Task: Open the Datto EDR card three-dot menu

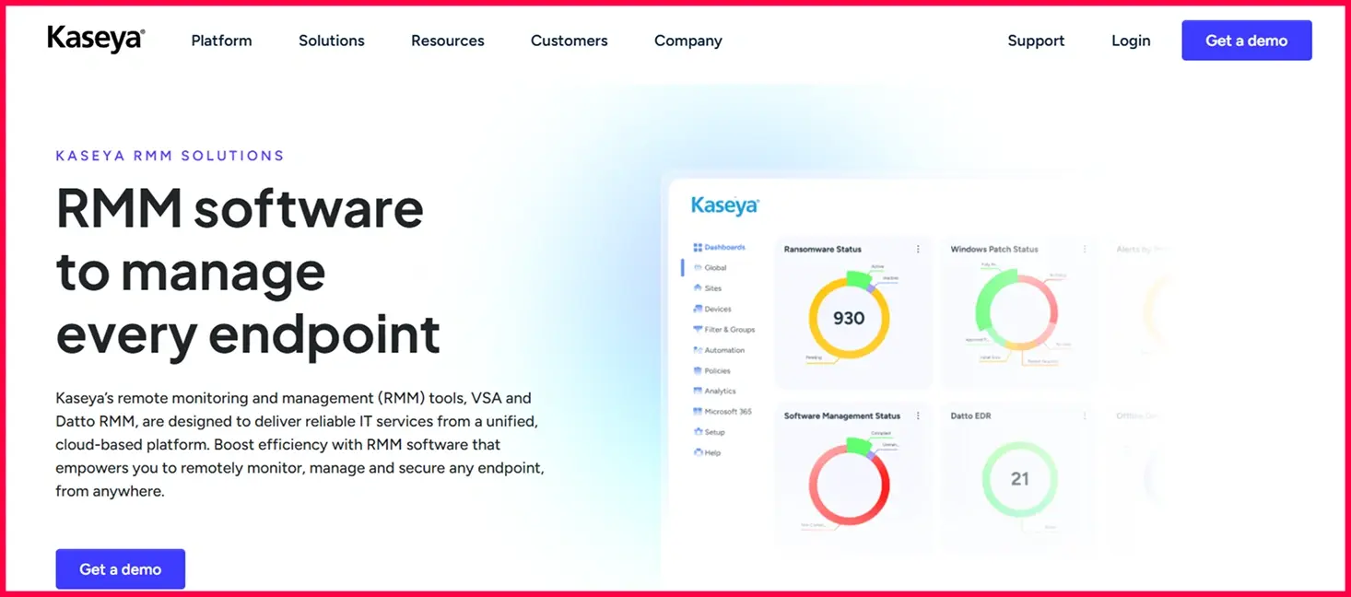Action: (1085, 416)
